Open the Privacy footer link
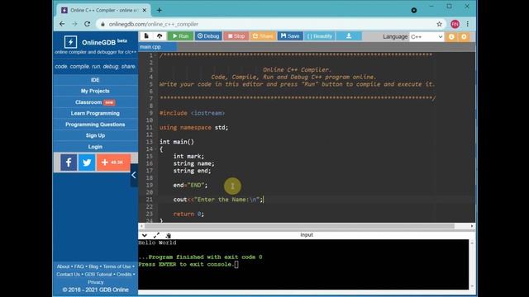 tap(96, 282)
